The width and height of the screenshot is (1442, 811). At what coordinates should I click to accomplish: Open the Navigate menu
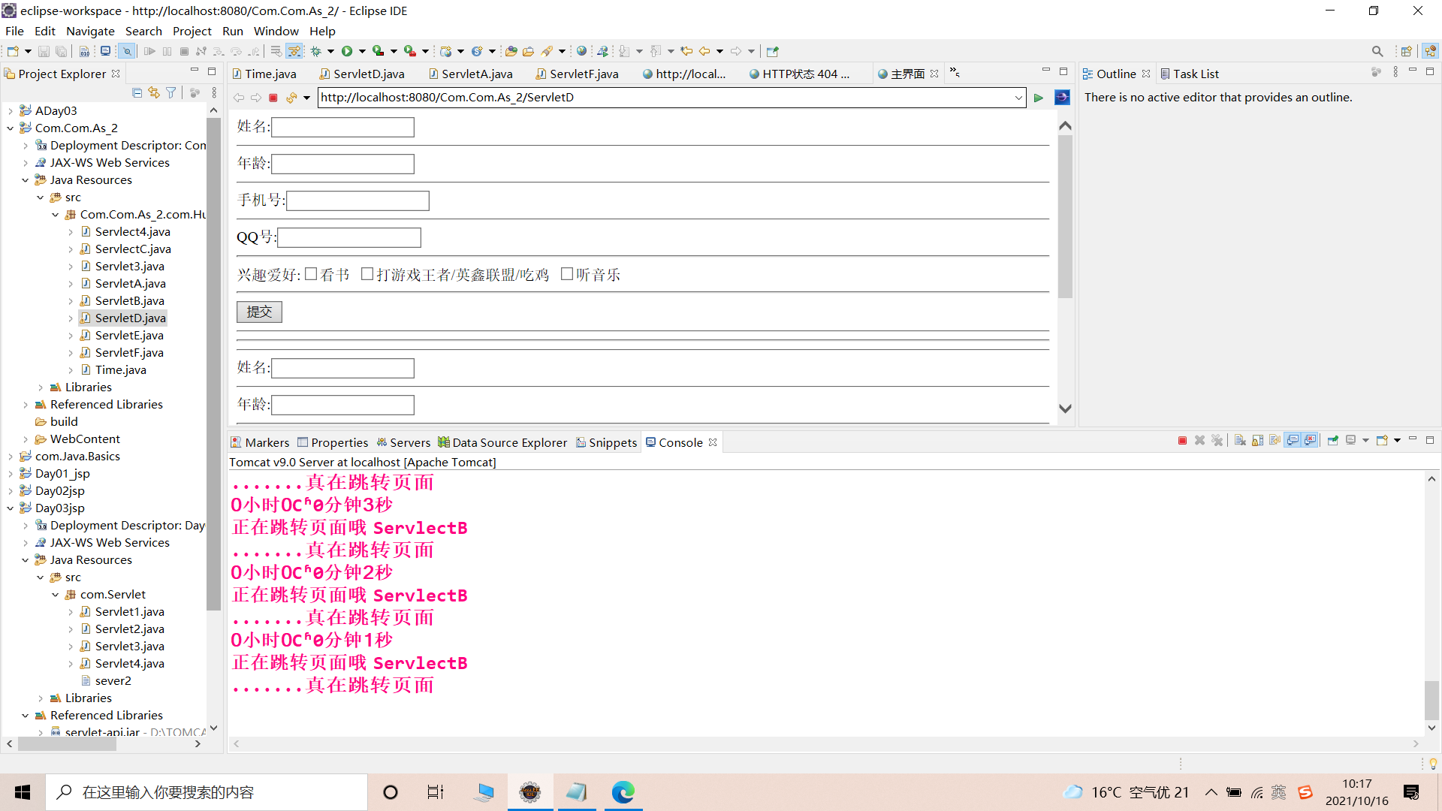tap(90, 31)
